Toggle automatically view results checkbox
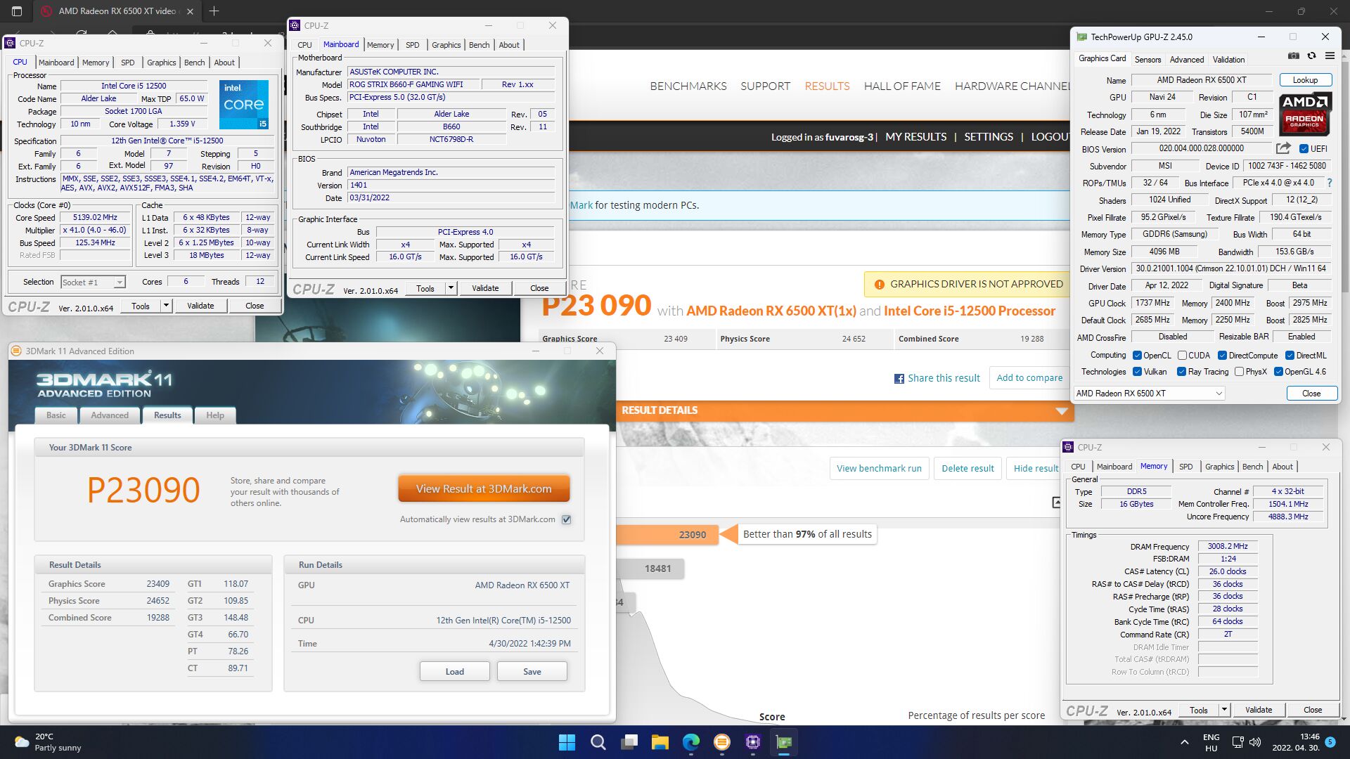 coord(567,520)
